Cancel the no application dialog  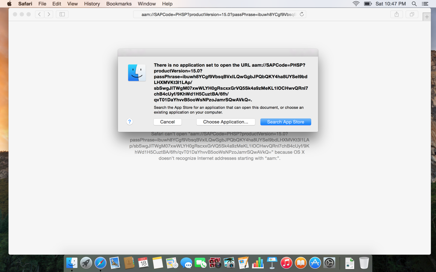[x=167, y=122]
